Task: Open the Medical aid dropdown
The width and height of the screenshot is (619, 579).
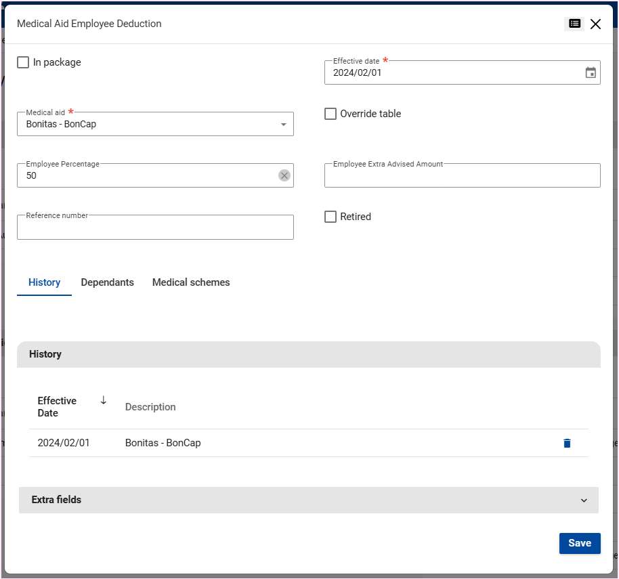Action: coord(155,125)
